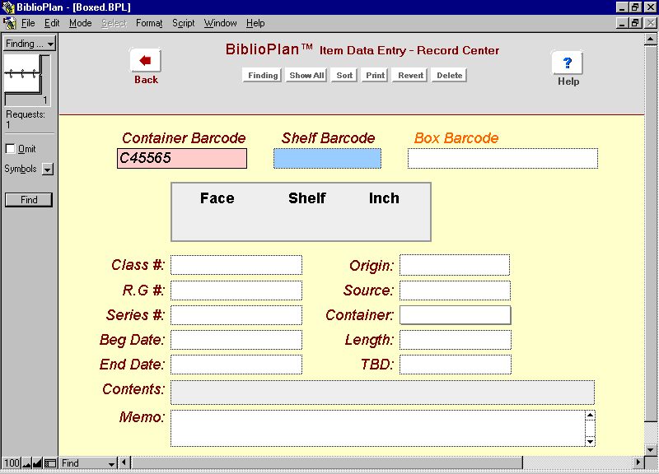The height and width of the screenshot is (474, 659).
Task: Click the Show All button
Action: (306, 76)
